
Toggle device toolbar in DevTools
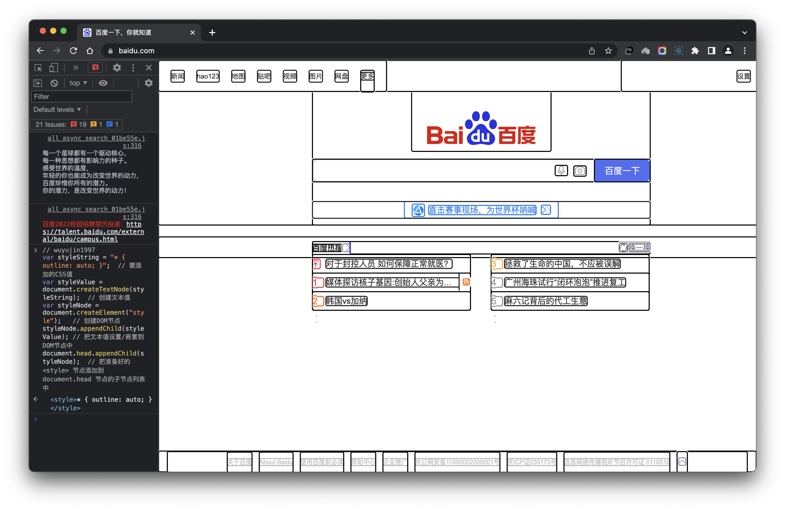point(53,68)
